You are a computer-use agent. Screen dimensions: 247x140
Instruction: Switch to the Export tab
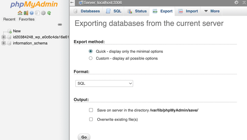click(x=162, y=11)
